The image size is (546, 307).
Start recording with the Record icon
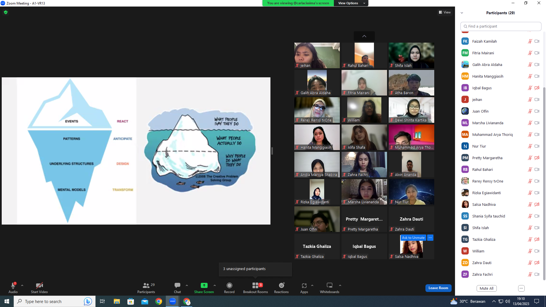[229, 285]
